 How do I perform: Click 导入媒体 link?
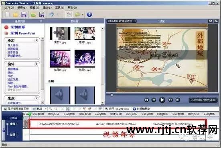tap(14, 45)
